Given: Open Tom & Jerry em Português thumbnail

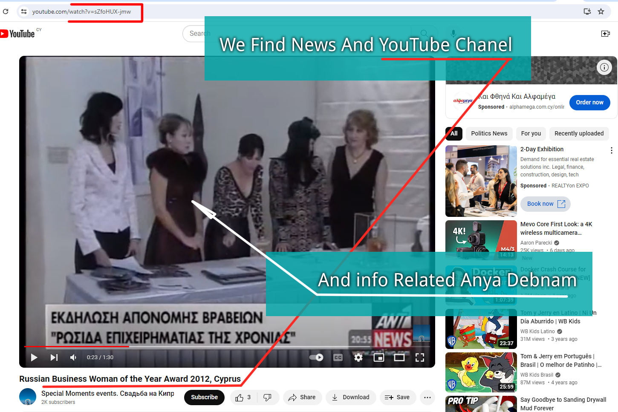Looking at the screenshot, I should click(481, 372).
